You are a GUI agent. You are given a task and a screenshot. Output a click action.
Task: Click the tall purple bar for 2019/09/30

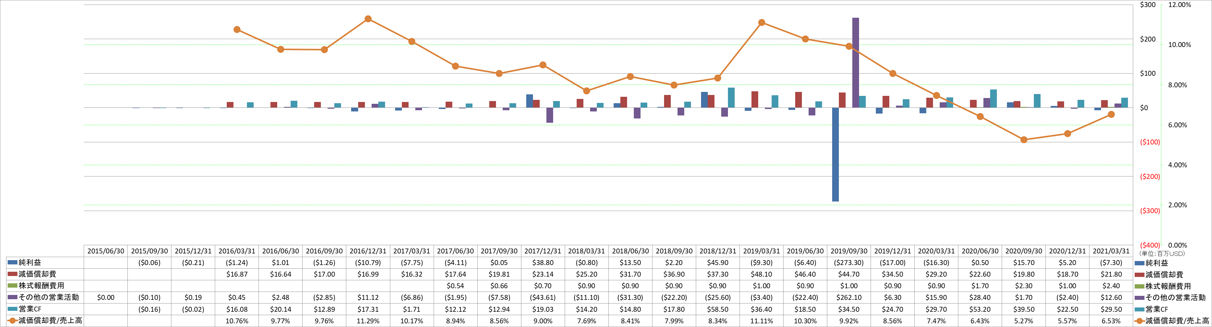tap(855, 63)
